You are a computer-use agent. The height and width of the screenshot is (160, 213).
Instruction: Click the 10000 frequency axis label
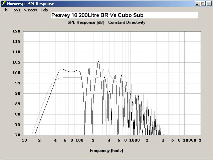coord(190,140)
